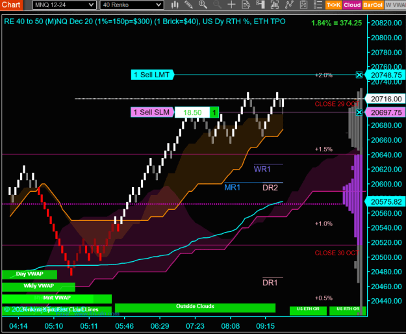Click the 20500.00 price axis label

(387, 257)
